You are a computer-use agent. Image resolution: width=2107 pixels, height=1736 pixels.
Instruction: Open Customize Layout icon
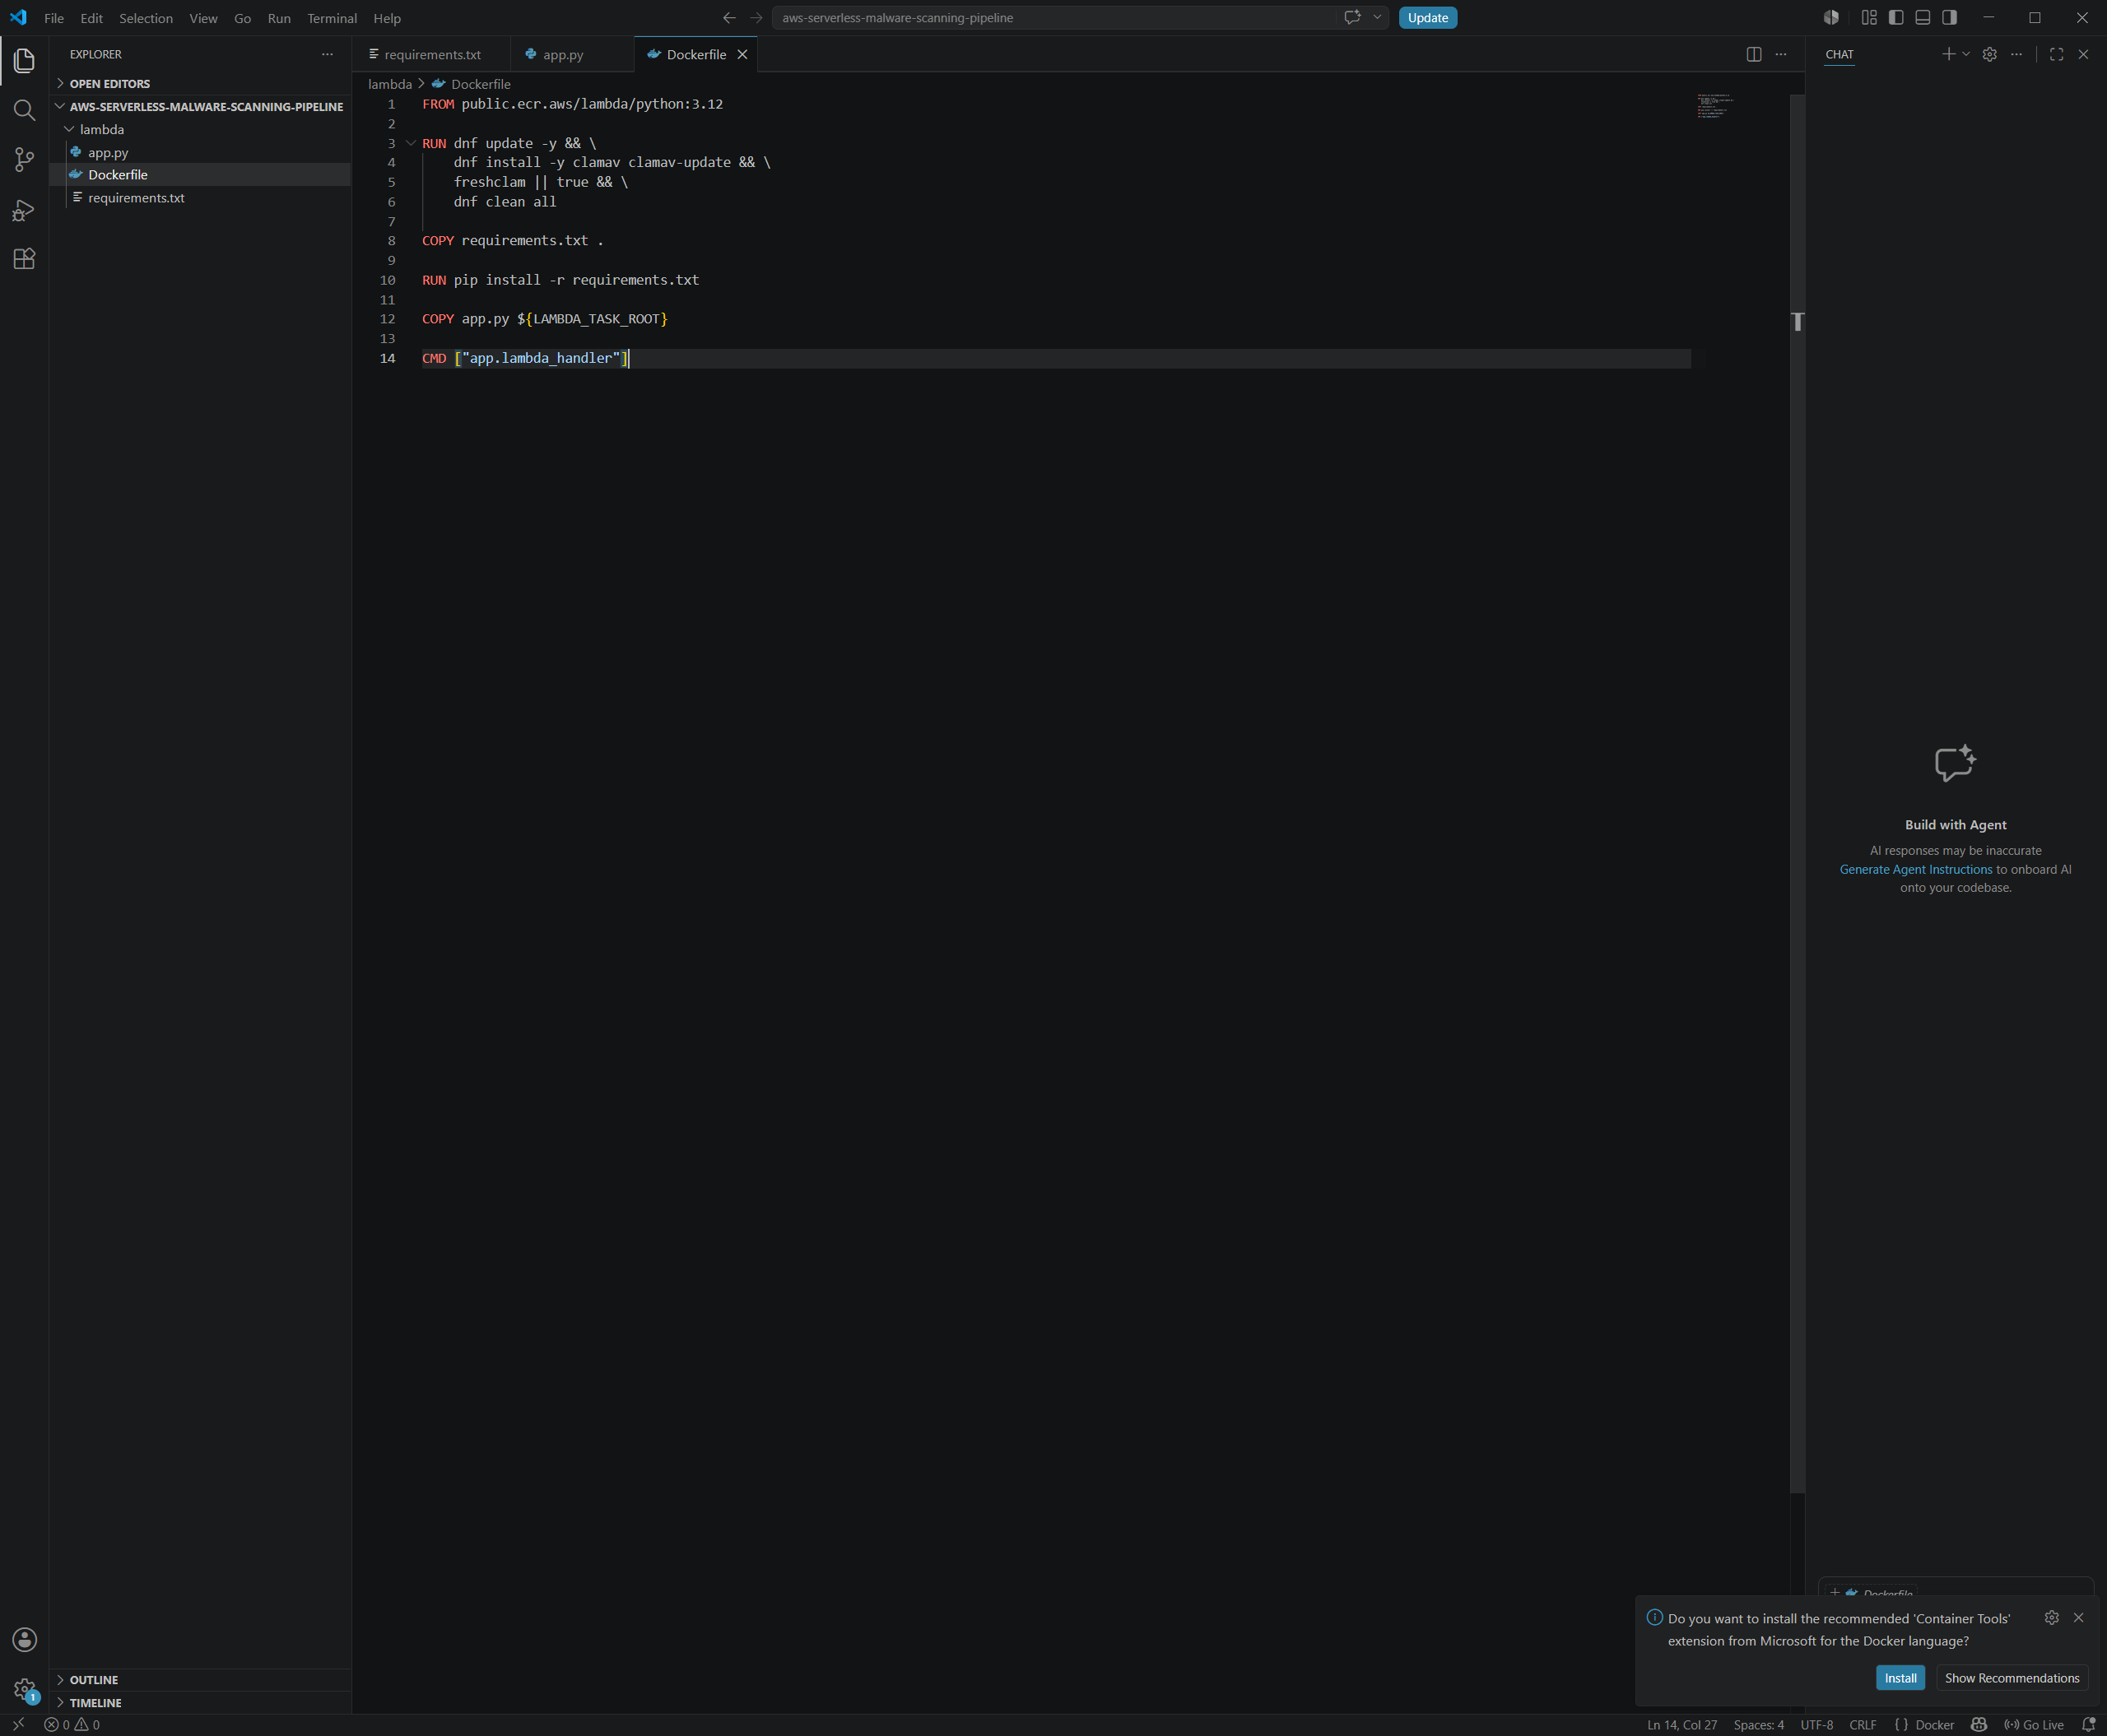click(1869, 17)
